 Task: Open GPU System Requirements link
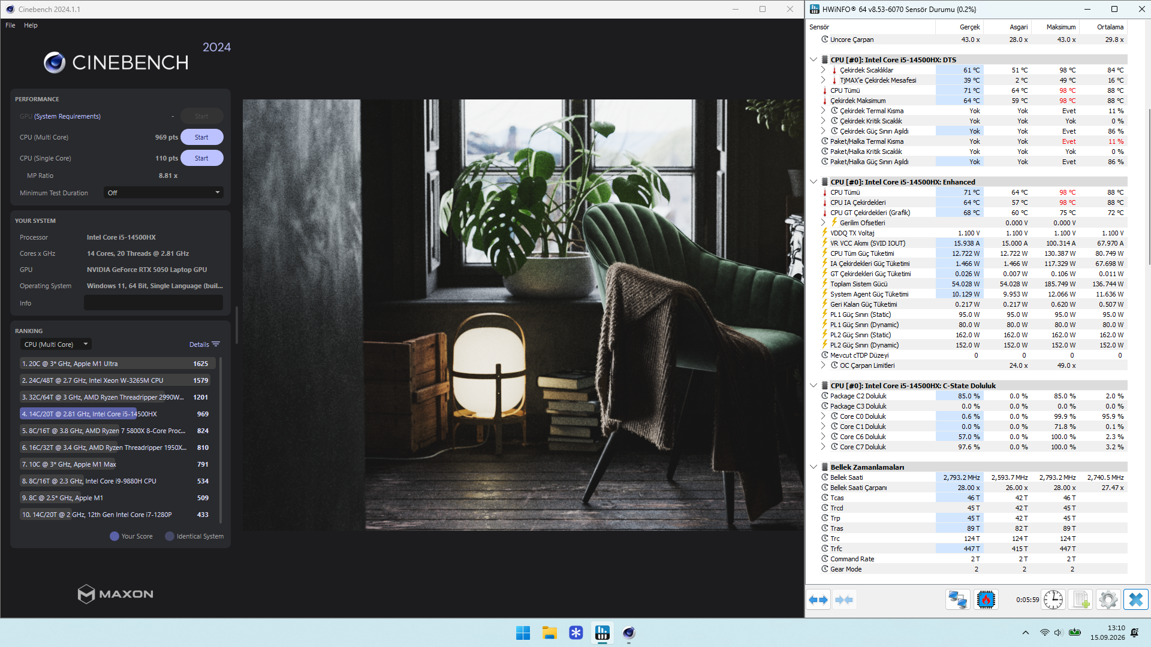tap(67, 116)
